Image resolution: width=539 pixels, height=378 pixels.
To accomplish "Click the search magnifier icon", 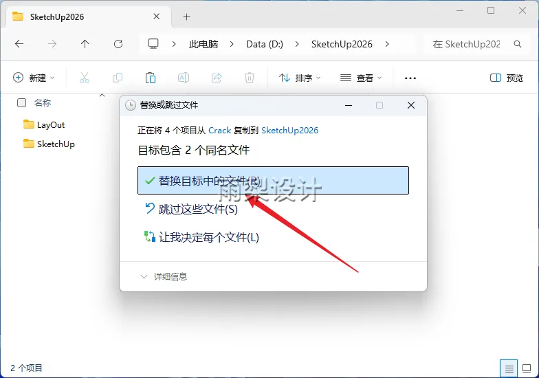I will coord(517,44).
